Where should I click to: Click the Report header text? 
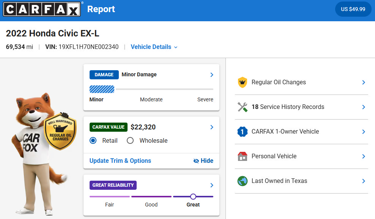101,9
